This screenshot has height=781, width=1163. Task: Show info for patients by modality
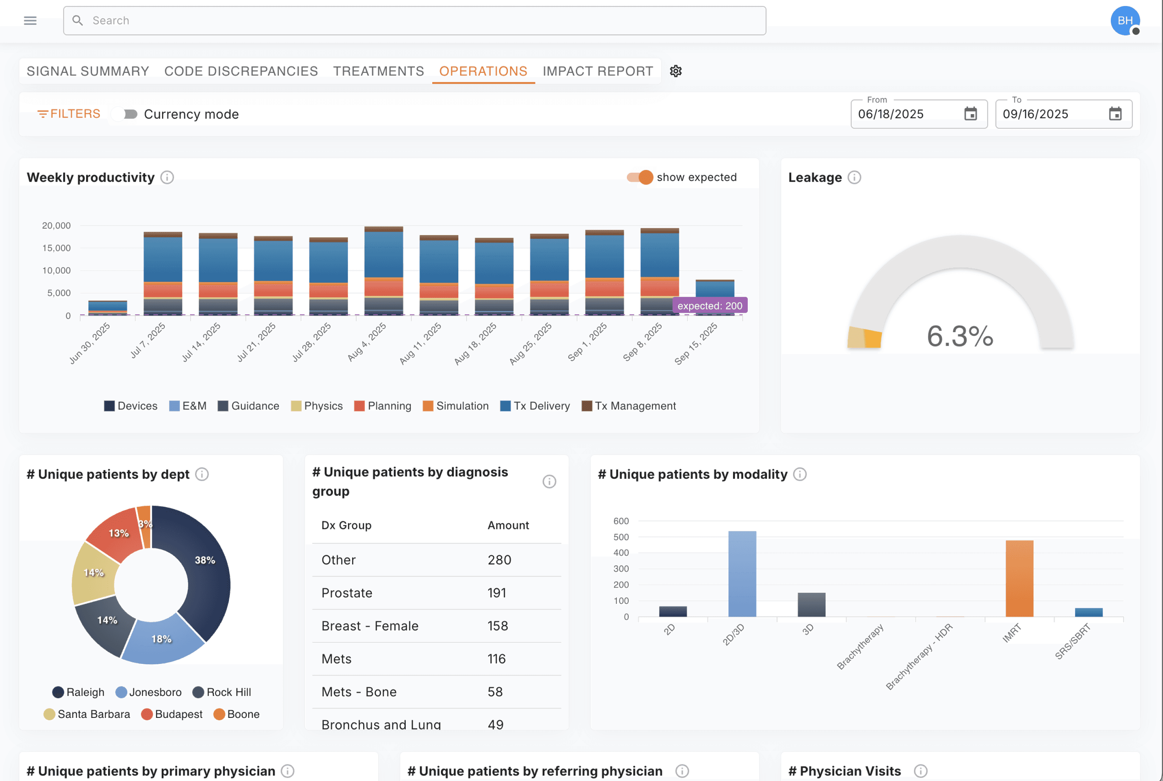(800, 474)
